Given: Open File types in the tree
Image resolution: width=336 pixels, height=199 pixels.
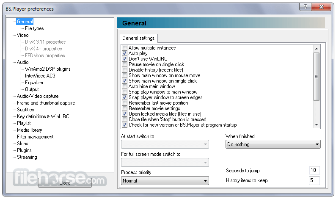Looking at the screenshot, I should tap(34, 28).
